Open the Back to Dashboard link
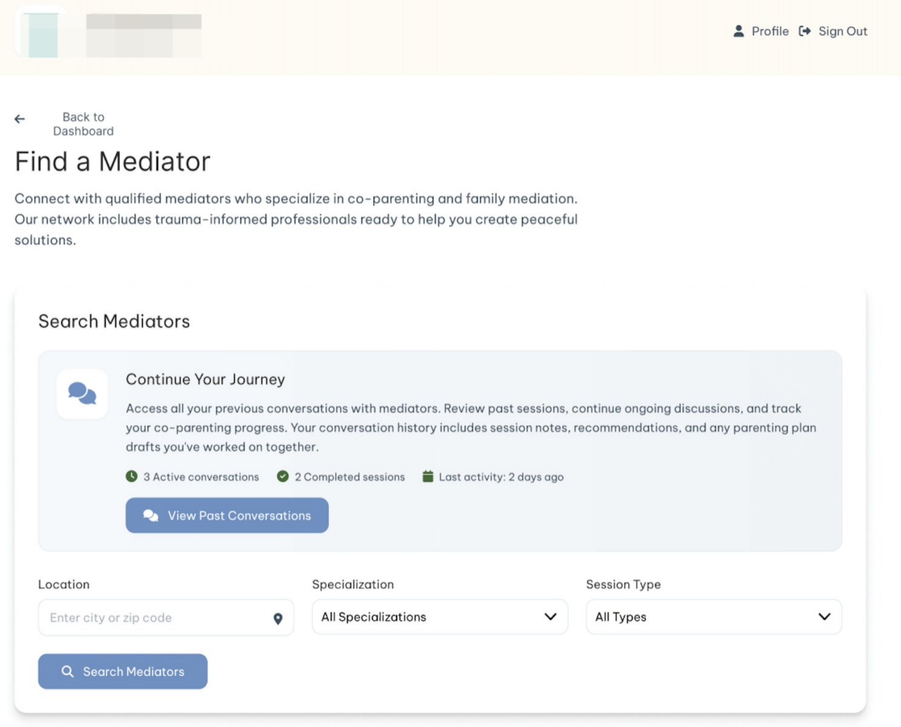Screen dimensions: 901x727 pos(83,123)
